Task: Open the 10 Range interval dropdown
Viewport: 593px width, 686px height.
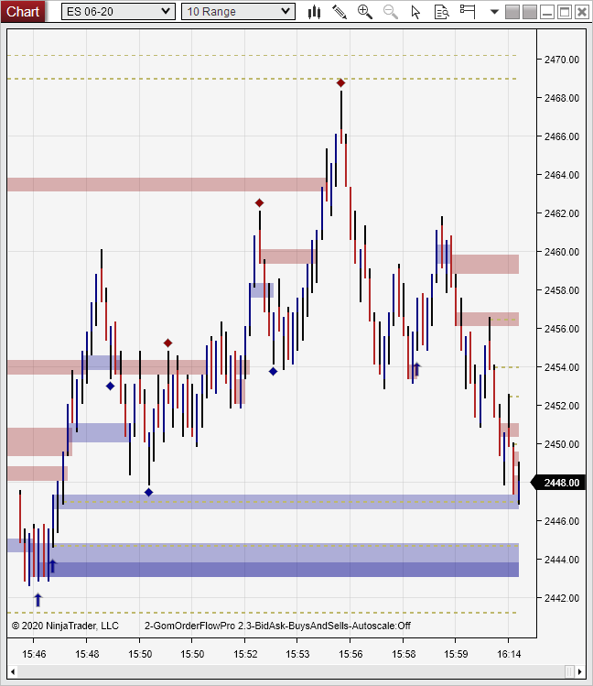Action: [238, 11]
